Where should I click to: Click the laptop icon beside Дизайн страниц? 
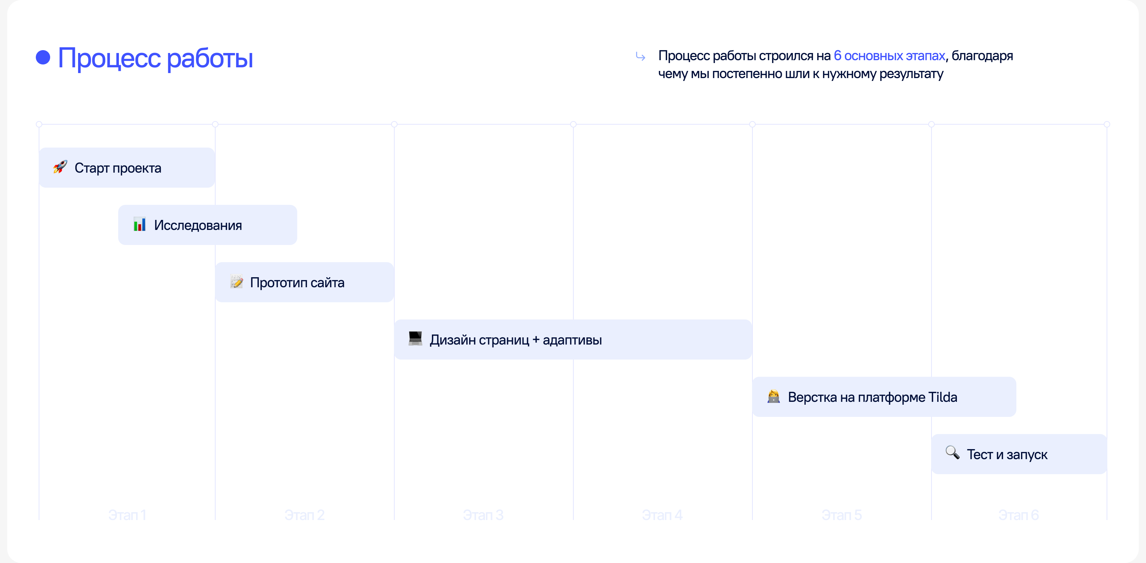coord(415,339)
